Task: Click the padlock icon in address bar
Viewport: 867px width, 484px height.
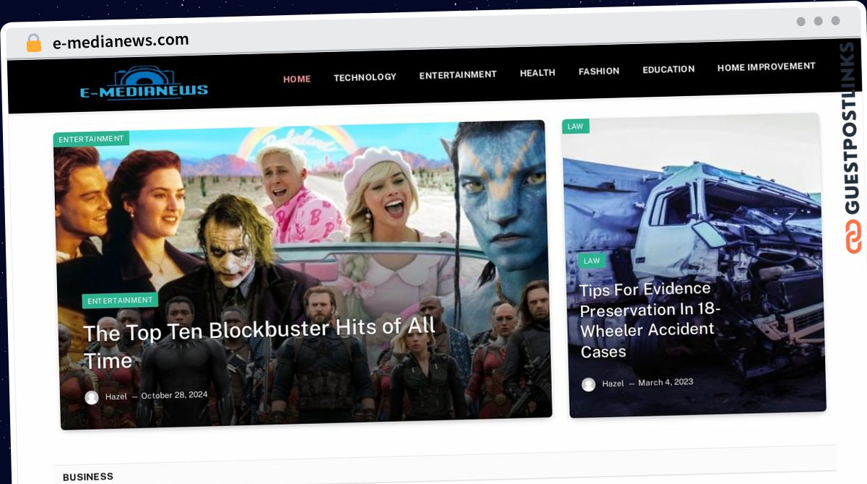Action: [x=33, y=43]
